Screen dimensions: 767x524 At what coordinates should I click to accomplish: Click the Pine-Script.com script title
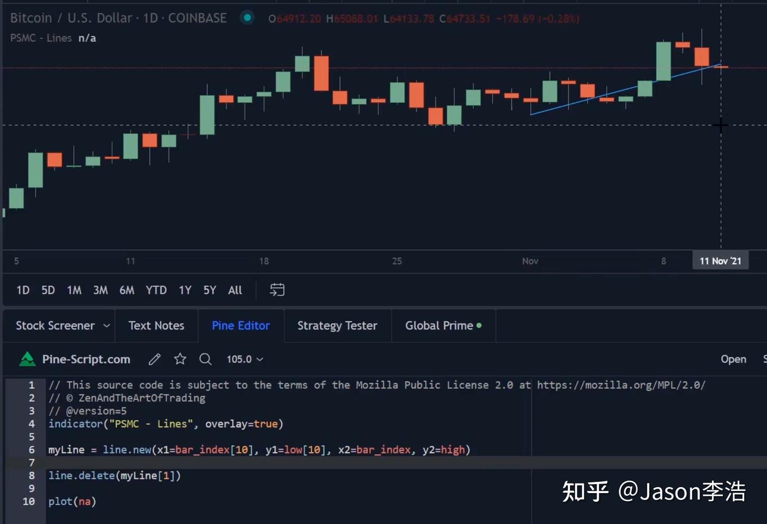point(86,359)
